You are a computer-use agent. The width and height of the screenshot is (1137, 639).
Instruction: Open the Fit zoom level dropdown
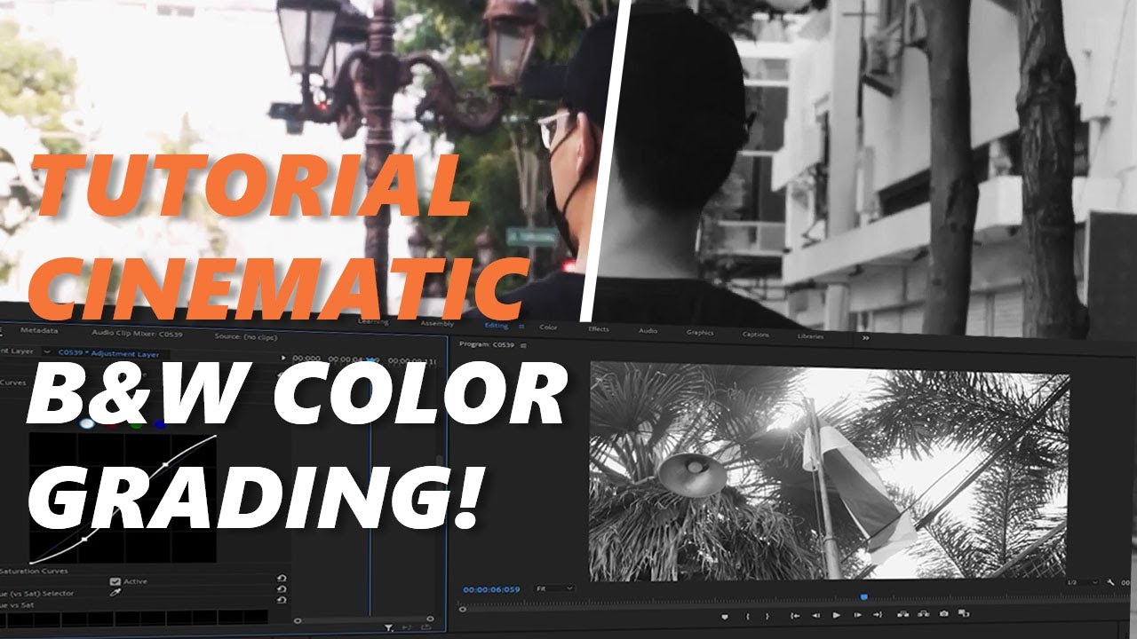(x=553, y=588)
